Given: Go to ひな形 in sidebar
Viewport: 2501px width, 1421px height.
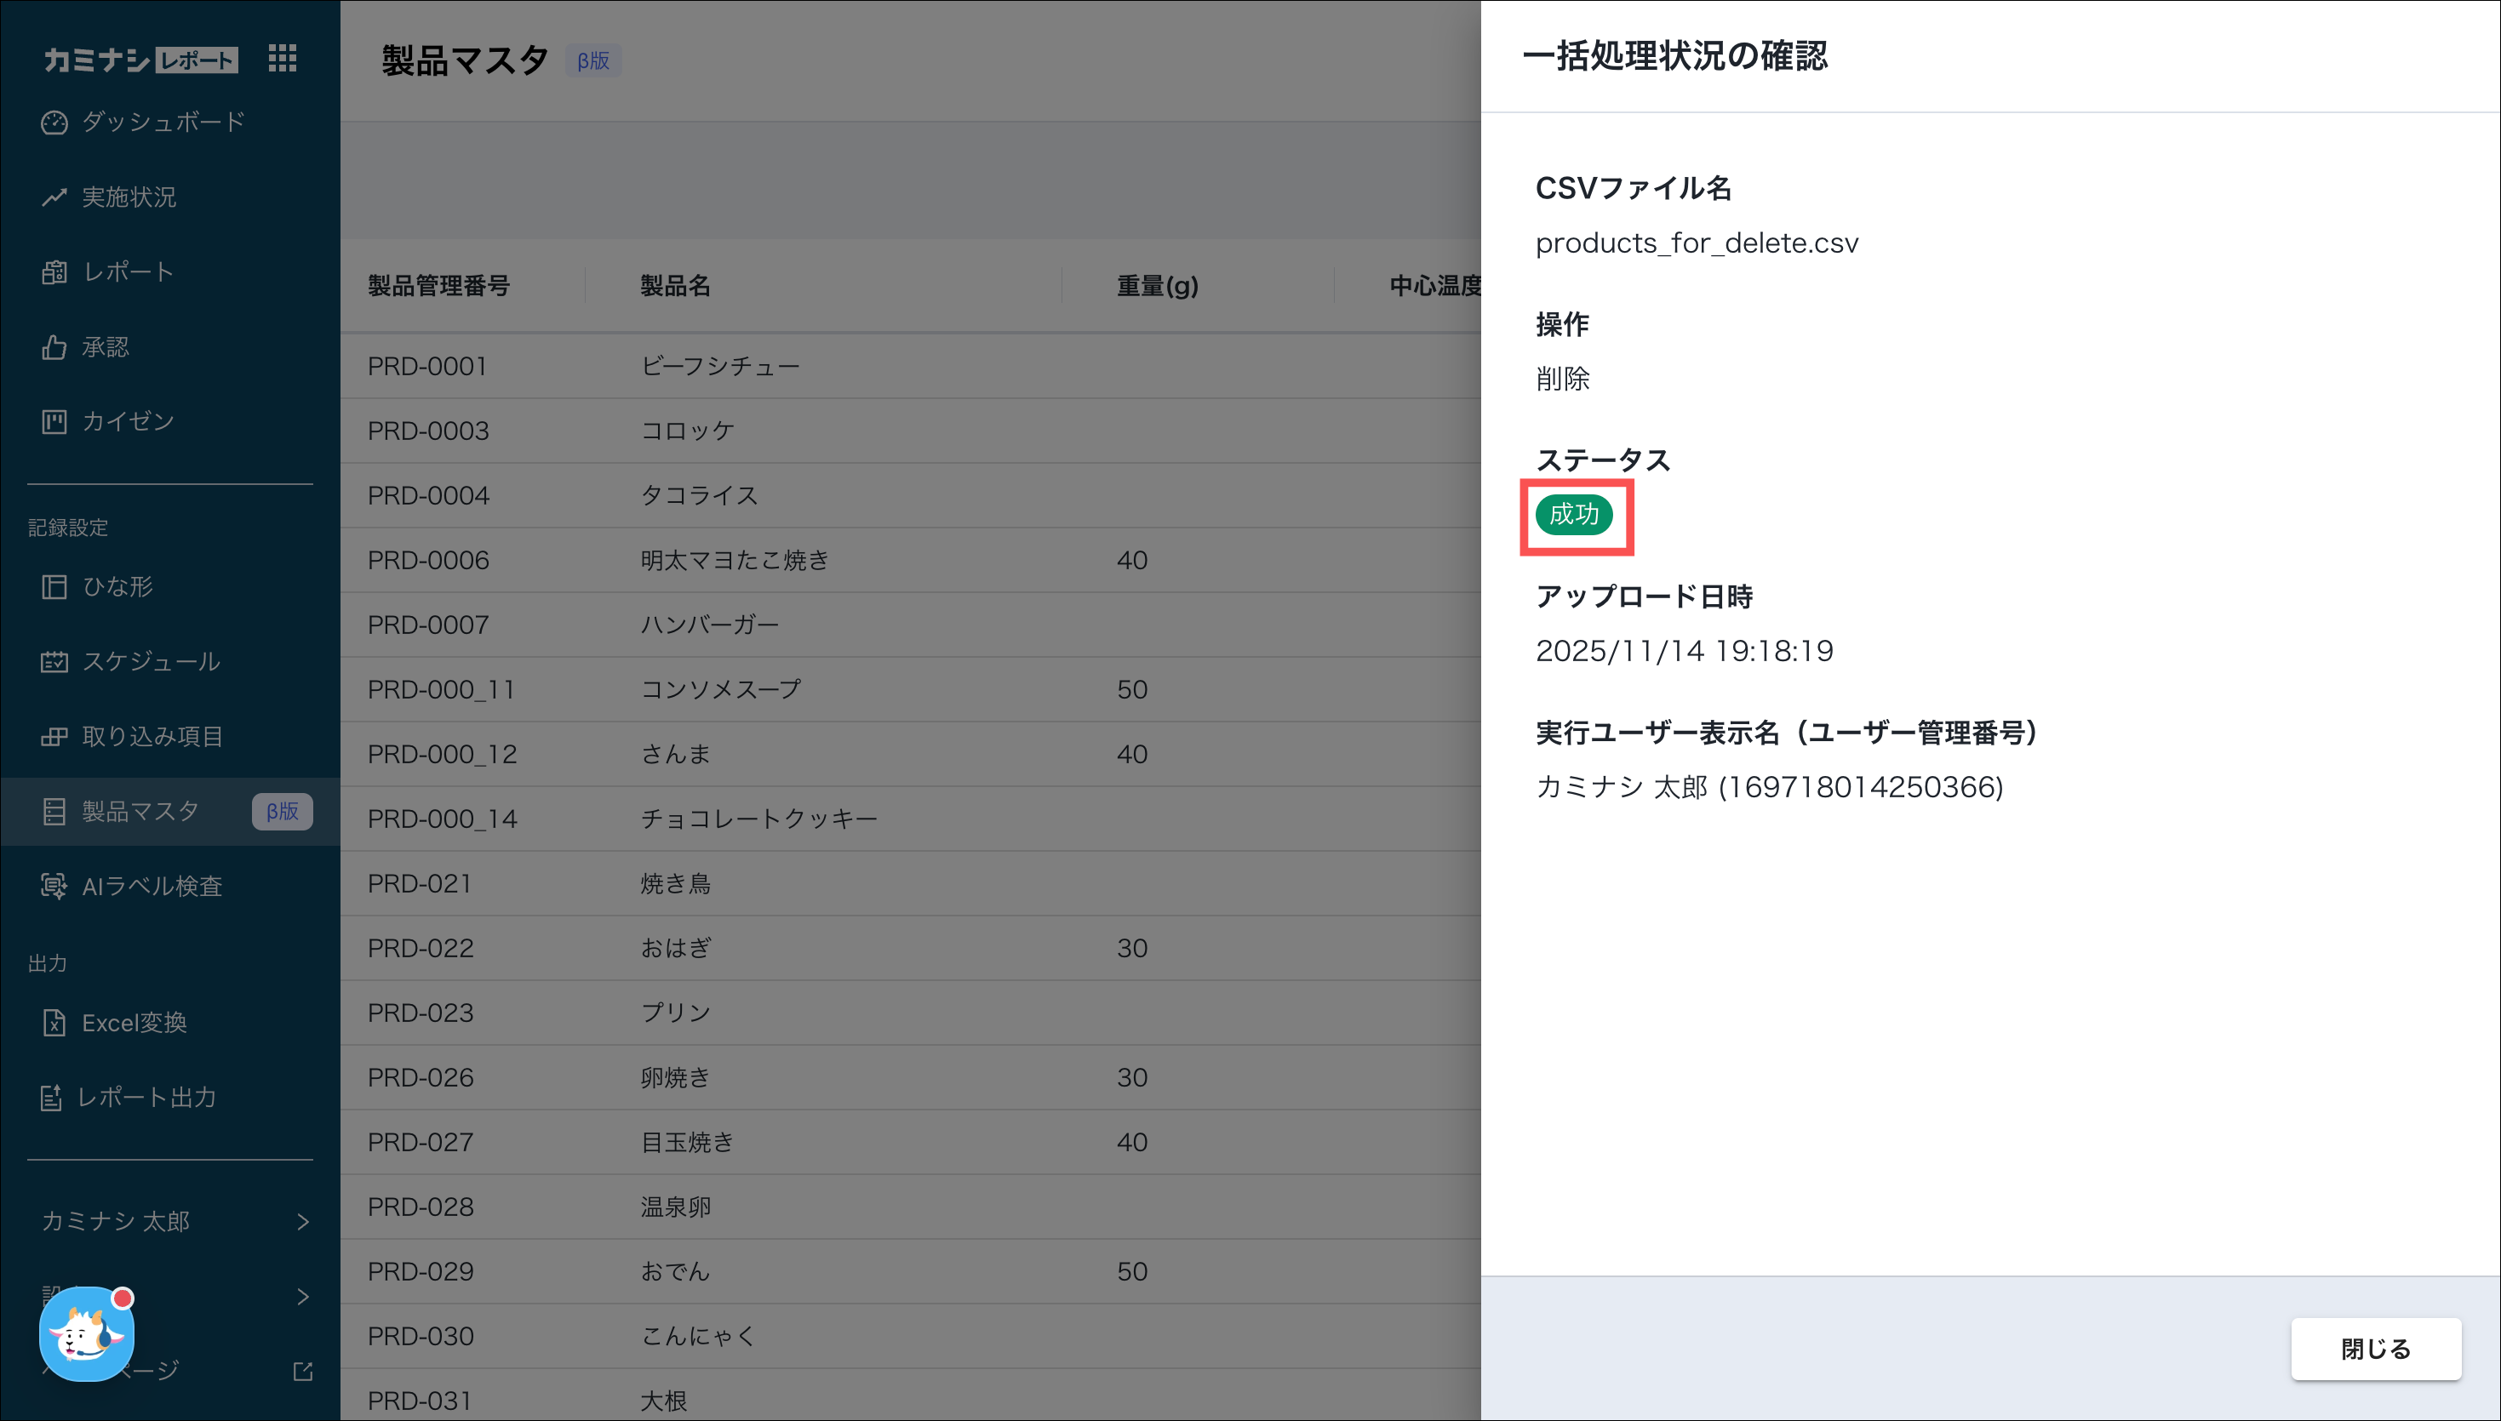Looking at the screenshot, I should (x=117, y=586).
